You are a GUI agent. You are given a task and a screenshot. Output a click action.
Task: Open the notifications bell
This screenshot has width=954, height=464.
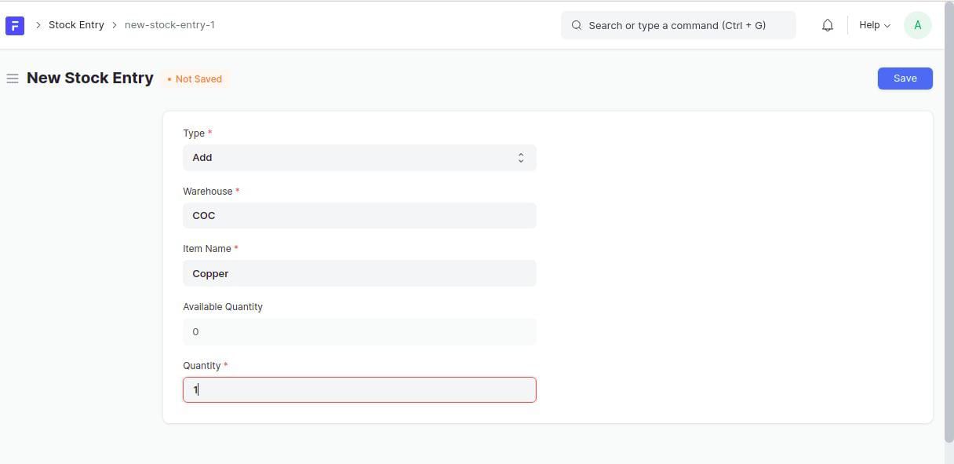[827, 25]
